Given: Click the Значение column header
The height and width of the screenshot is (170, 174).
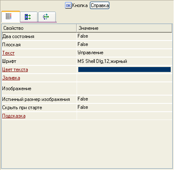Looking at the screenshot, I should [124, 28].
